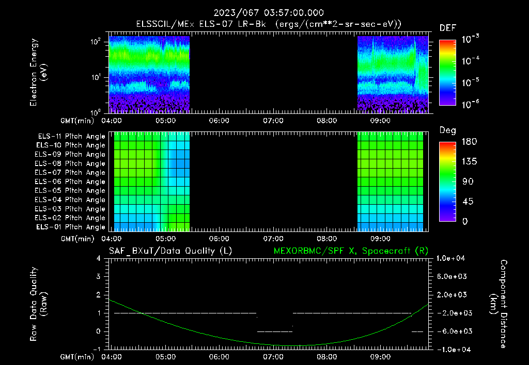
Task: Click the left electron spectrogram data block
Action: pyautogui.click(x=149, y=74)
